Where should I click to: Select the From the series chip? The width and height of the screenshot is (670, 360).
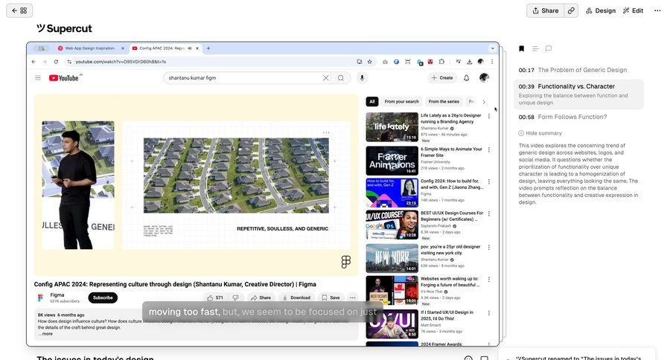click(x=444, y=102)
